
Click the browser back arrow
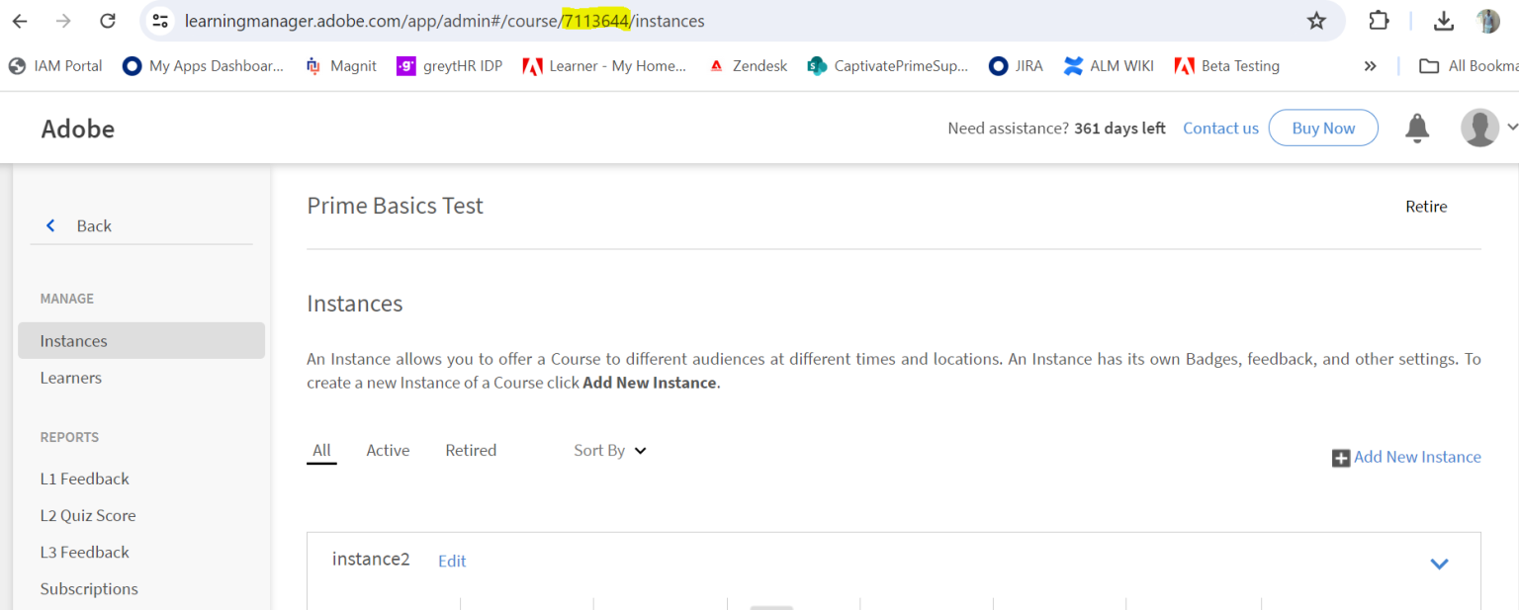tap(20, 21)
